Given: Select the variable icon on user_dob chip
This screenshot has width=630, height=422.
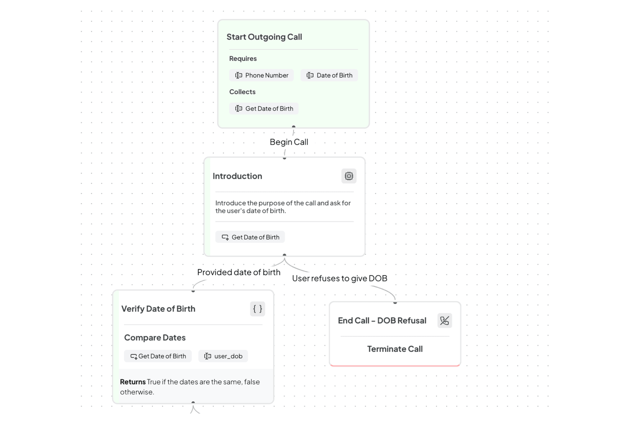Looking at the screenshot, I should tap(207, 356).
